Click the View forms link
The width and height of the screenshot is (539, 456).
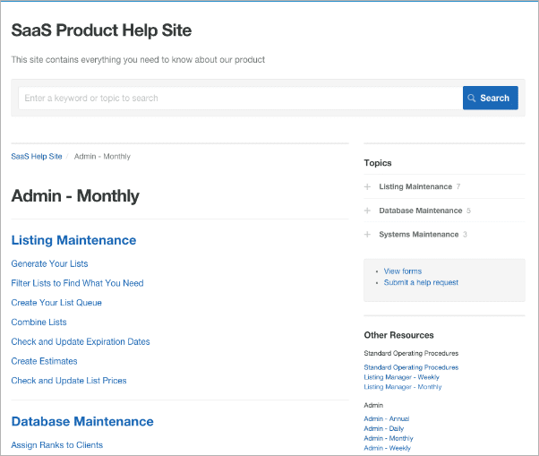point(402,271)
